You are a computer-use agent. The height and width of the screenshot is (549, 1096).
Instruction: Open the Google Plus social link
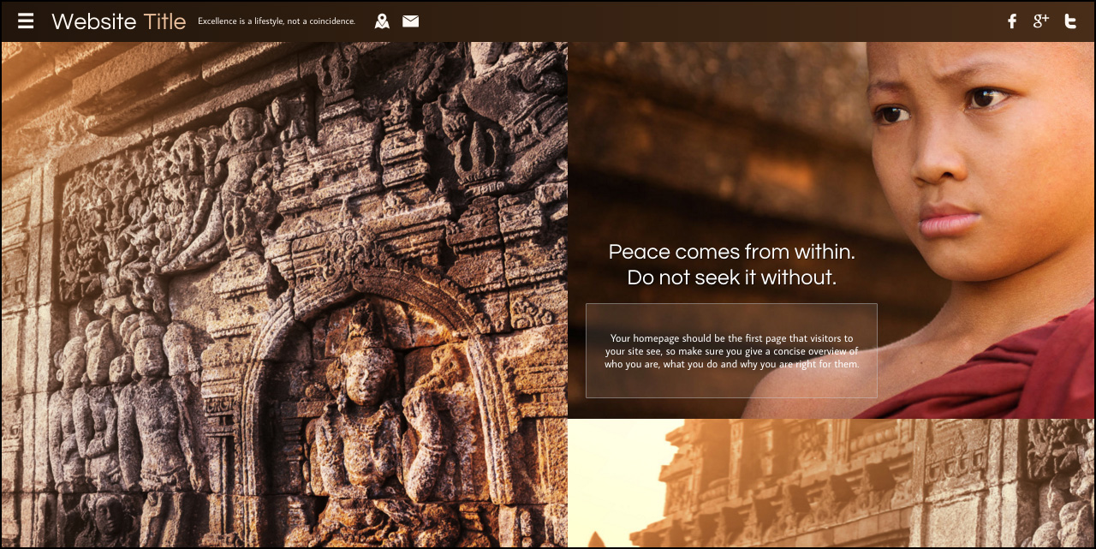tap(1040, 21)
